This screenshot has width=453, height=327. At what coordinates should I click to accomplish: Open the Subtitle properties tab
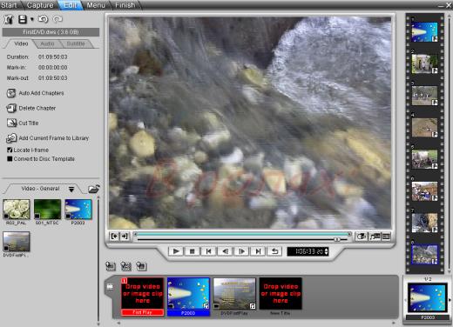[76, 43]
